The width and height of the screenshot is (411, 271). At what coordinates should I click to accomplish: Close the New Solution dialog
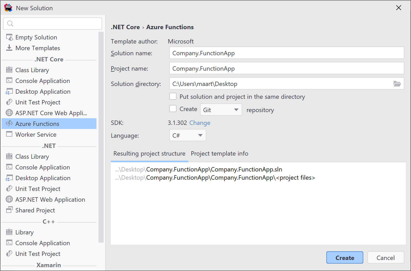tap(398, 8)
